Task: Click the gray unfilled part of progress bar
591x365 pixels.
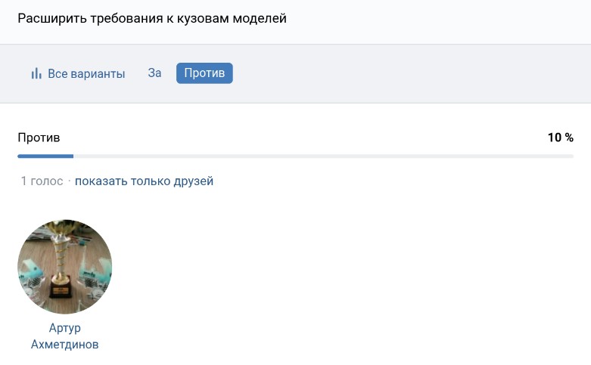Action: [x=318, y=156]
